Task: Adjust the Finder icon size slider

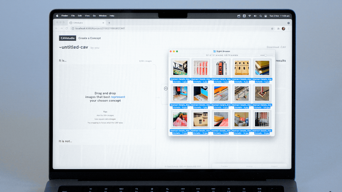Action: (x=266, y=55)
